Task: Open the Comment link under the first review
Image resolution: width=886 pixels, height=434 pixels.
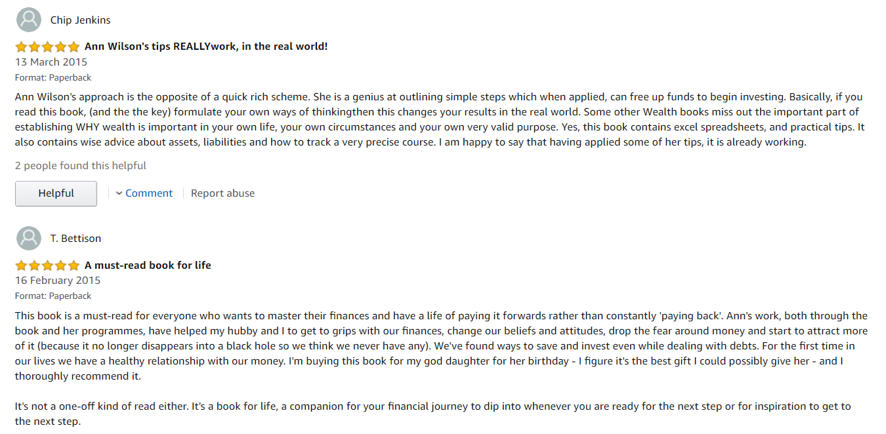Action: 149,193
